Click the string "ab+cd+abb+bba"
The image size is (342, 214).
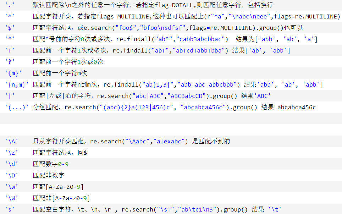coord(198,50)
